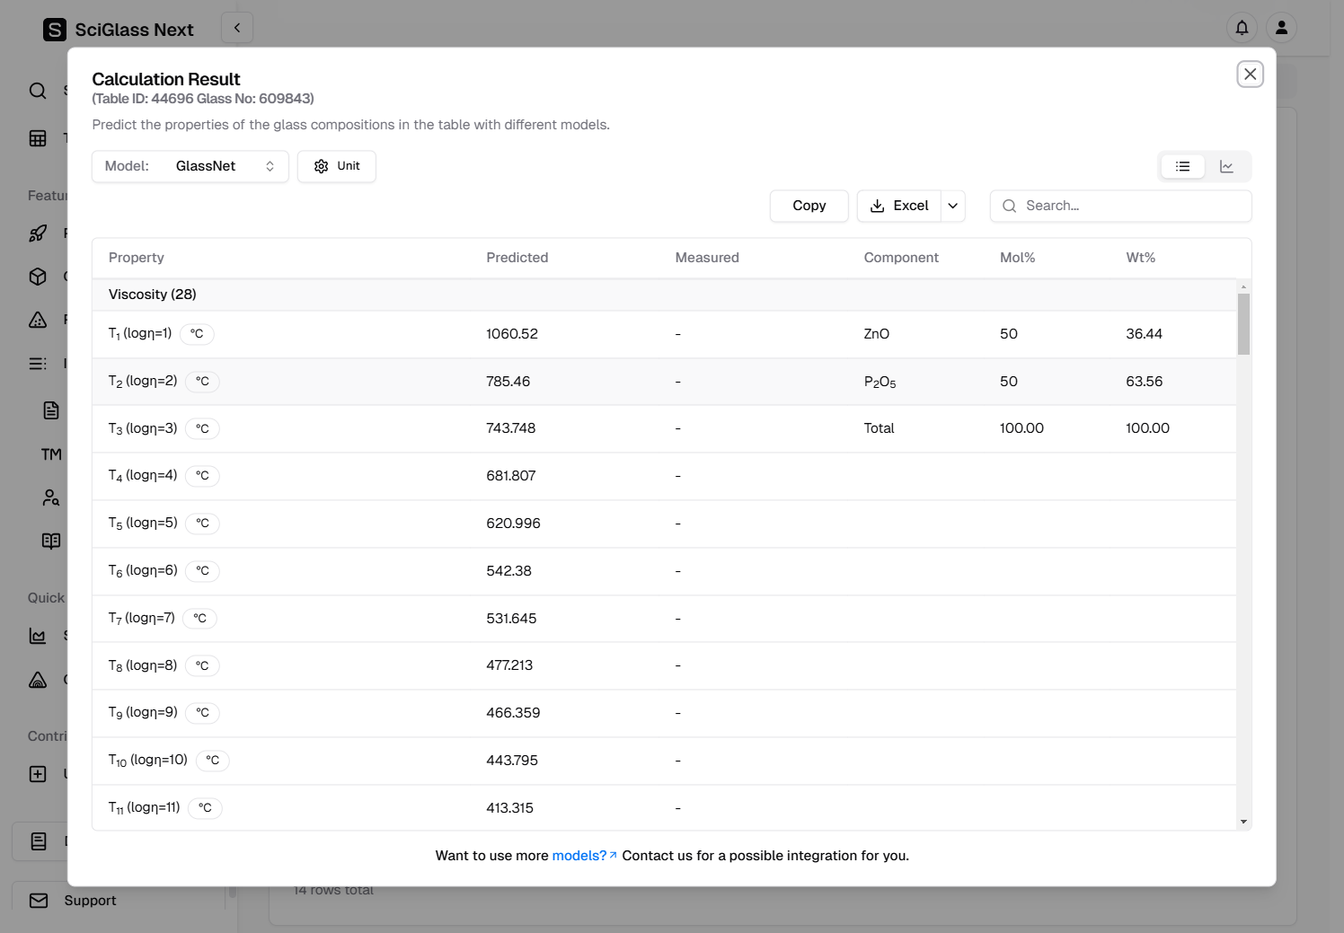Click the sidebar table grid icon

pos(38,138)
